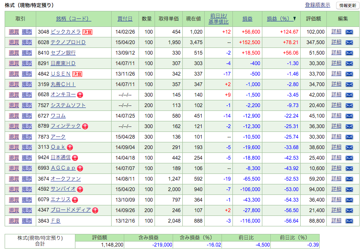Click the mail icon in AGCap row
The height and width of the screenshot is (252, 363).
pos(349,168)
